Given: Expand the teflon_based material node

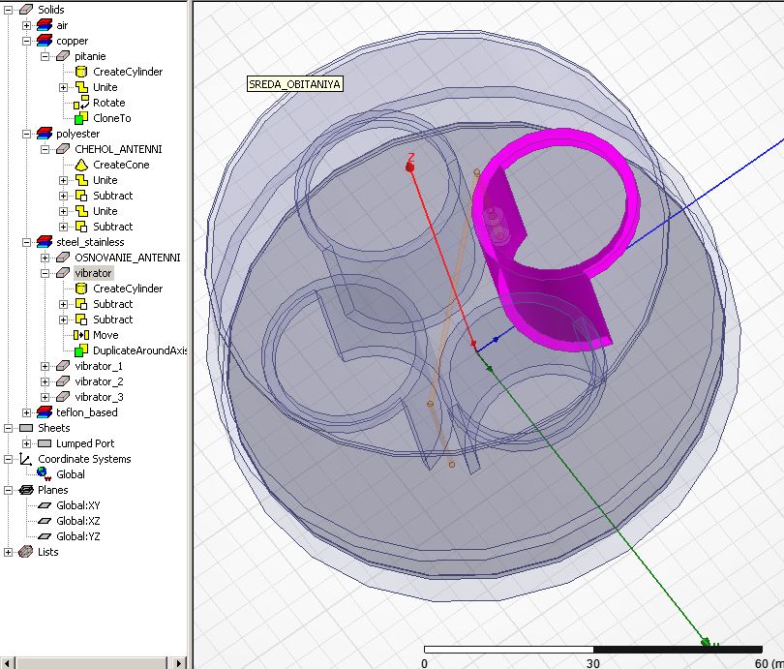Looking at the screenshot, I should [26, 412].
